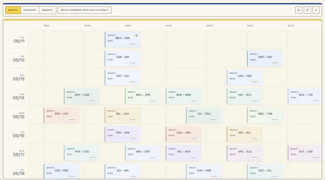325x180 pixels.
Task: Star the POR v COD match
Action: point(96,149)
